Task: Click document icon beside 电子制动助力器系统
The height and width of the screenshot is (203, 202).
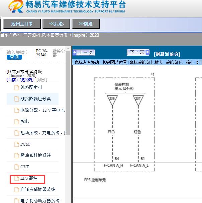Action: (17, 201)
